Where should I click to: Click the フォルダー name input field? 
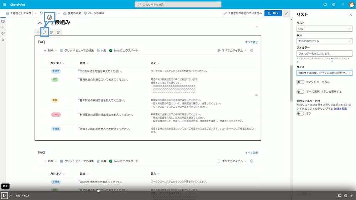[x=324, y=53]
